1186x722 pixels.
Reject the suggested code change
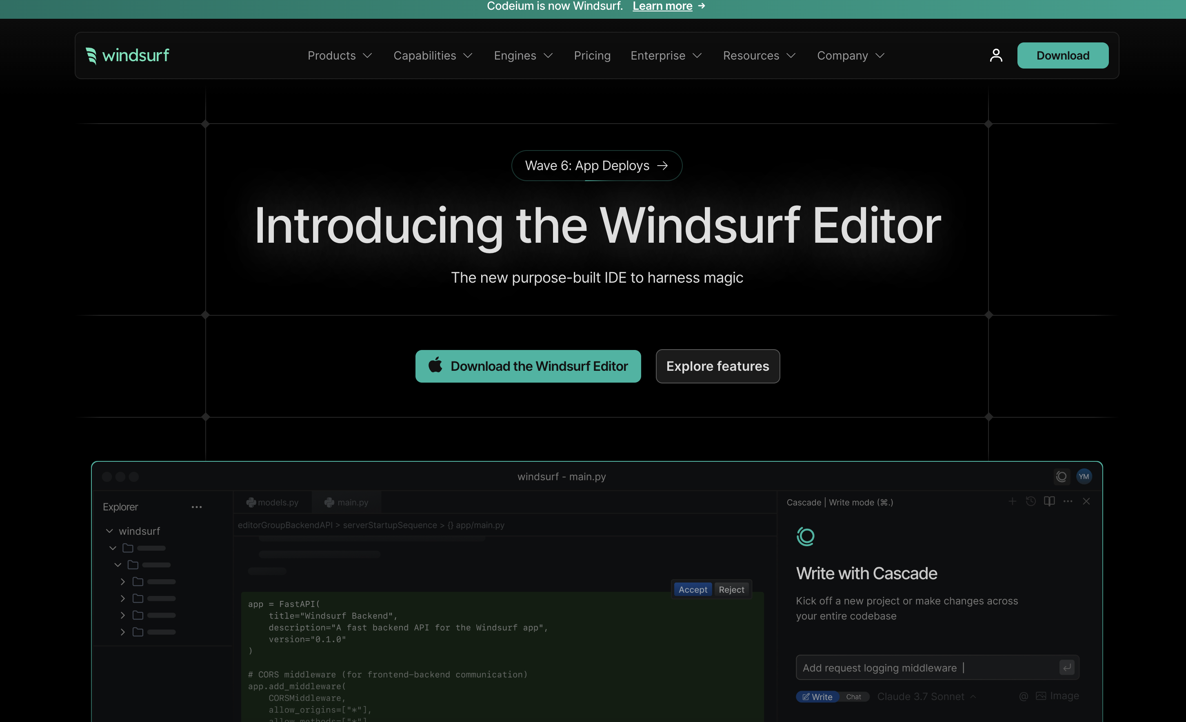click(x=731, y=589)
